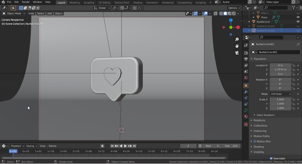Open the XYZ Euler rotation mode dropdown
Image resolution: width=302 pixels, height=164 pixels.
(x=280, y=94)
